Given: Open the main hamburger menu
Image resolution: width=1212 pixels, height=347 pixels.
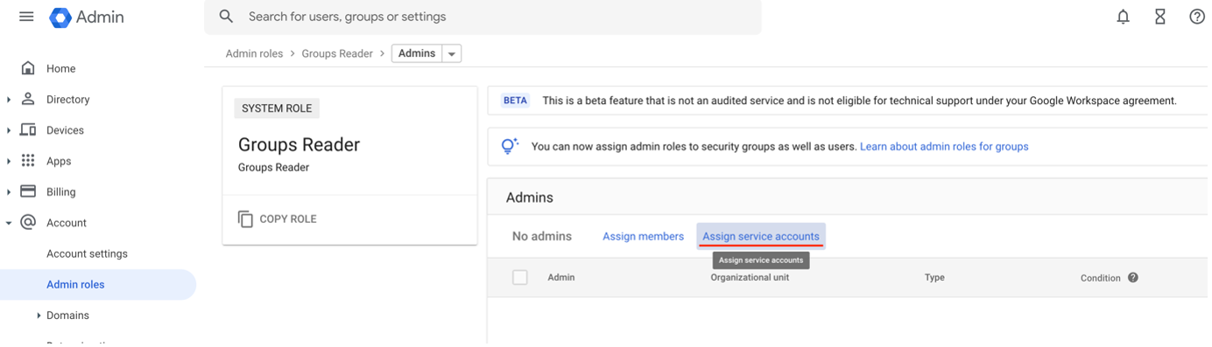Looking at the screenshot, I should (x=26, y=17).
